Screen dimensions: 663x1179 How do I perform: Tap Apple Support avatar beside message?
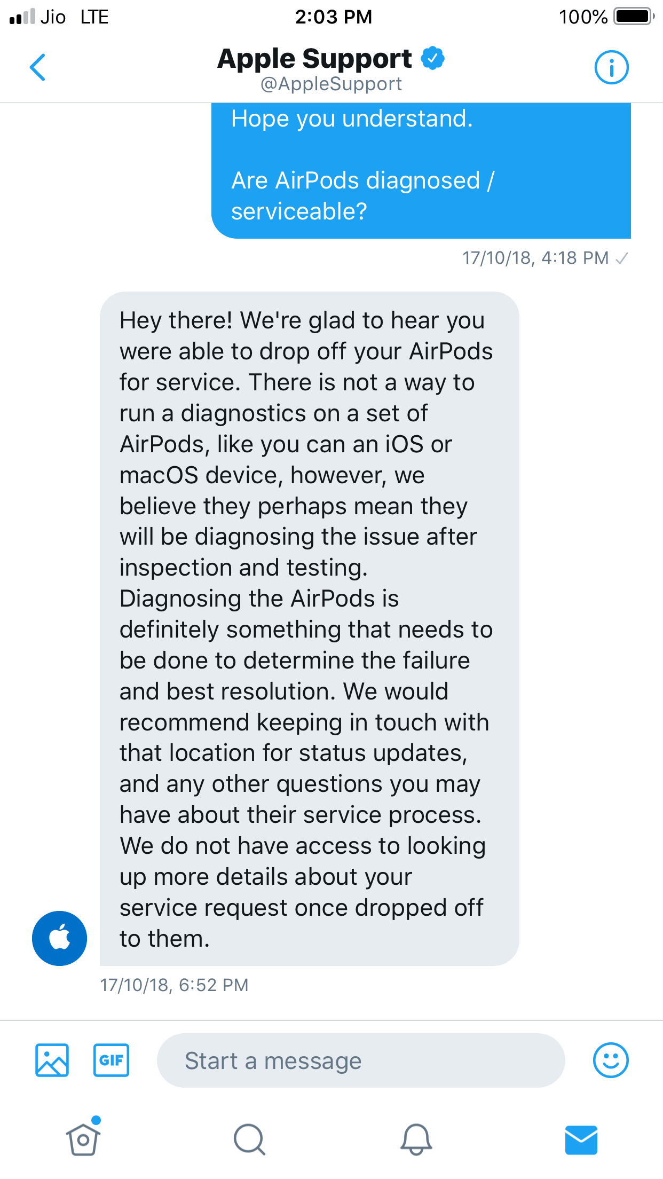[x=59, y=938]
